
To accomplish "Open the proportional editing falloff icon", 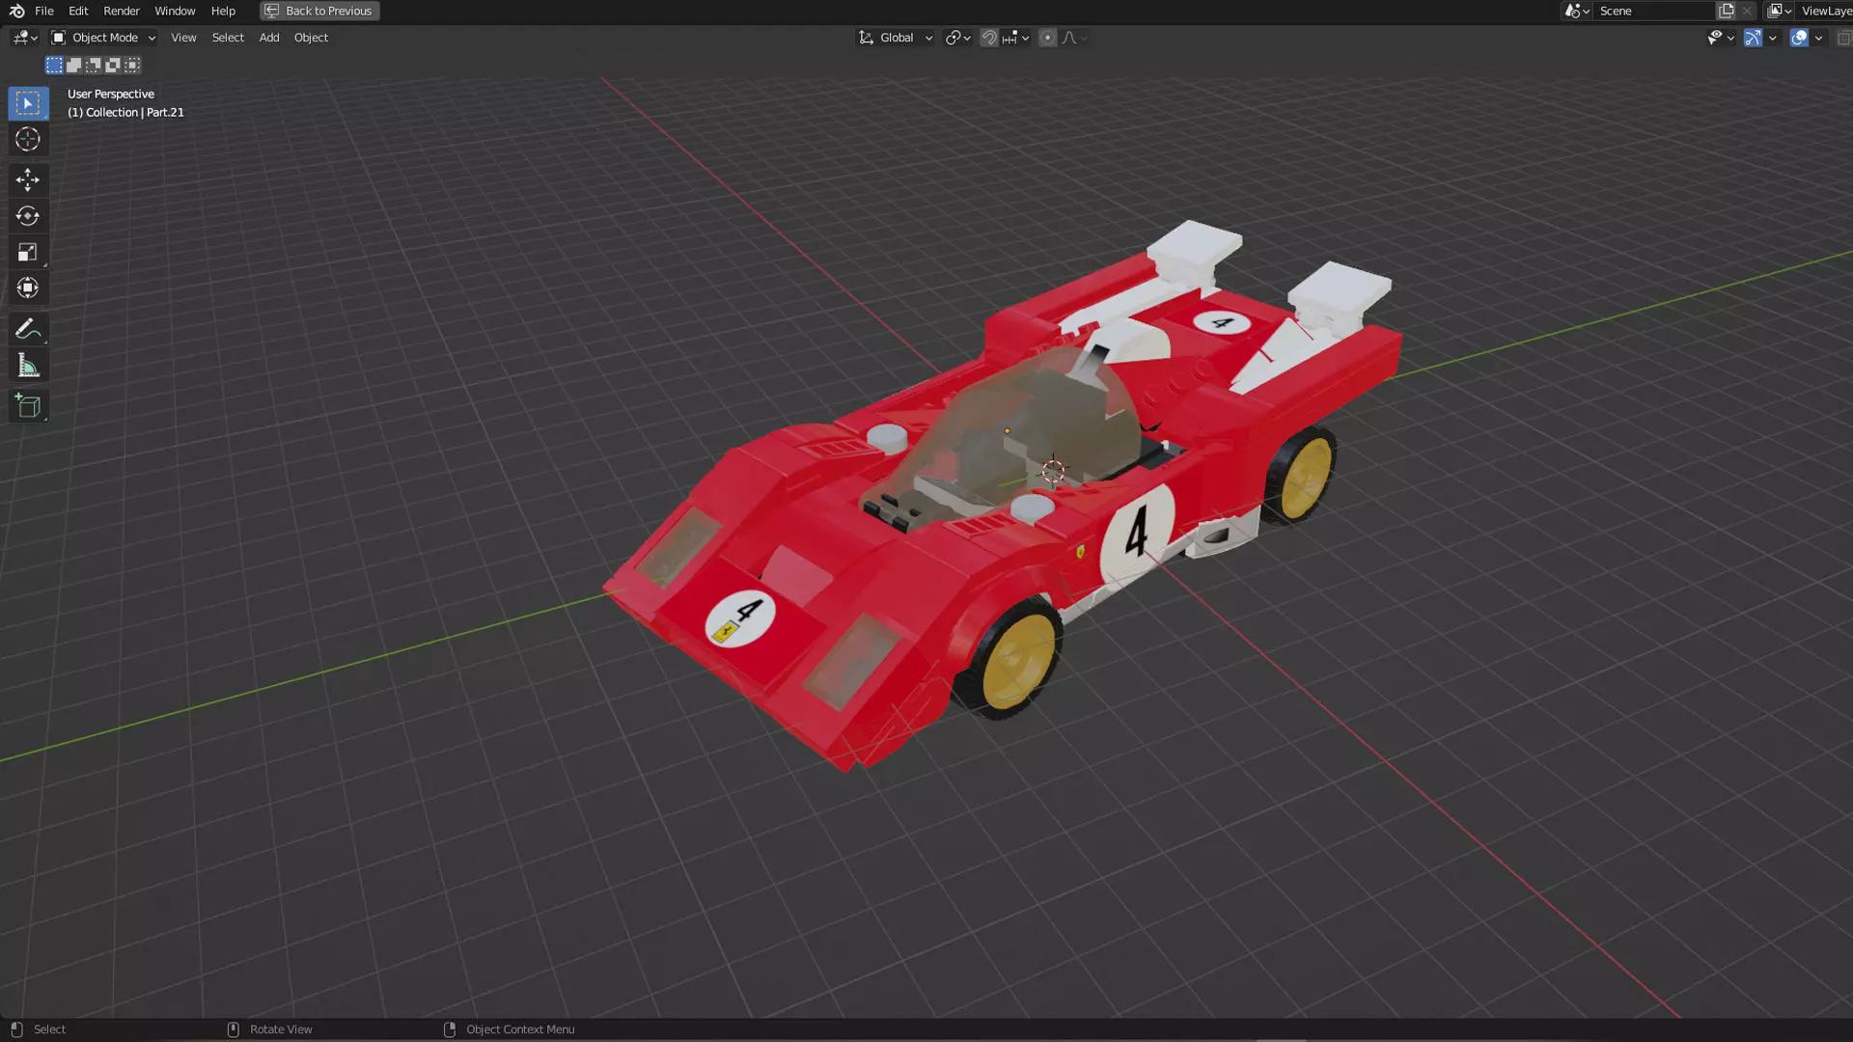I will [x=1074, y=38].
